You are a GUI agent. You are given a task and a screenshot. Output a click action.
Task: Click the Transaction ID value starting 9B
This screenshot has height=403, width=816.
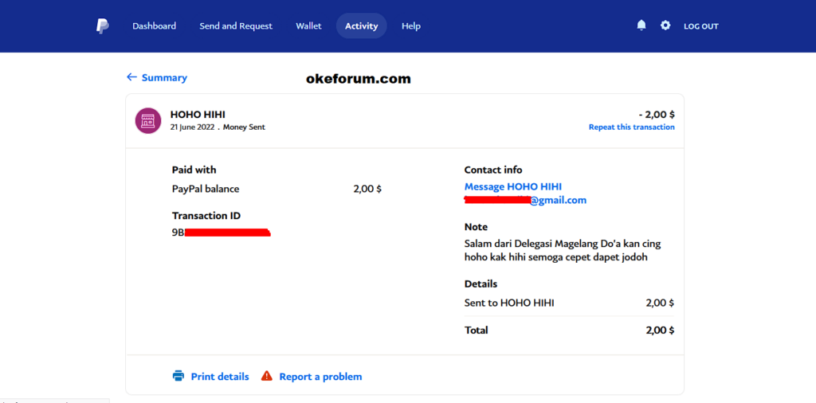click(x=222, y=233)
